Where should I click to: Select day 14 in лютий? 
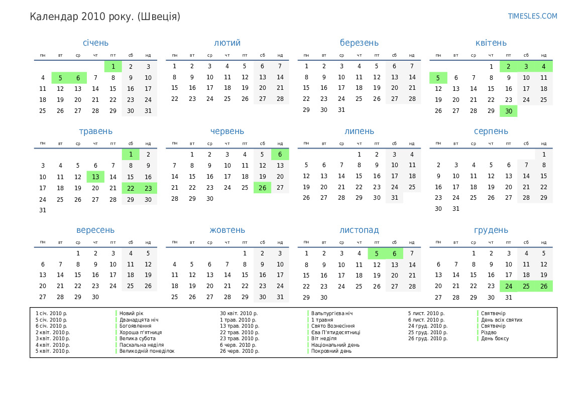click(280, 77)
